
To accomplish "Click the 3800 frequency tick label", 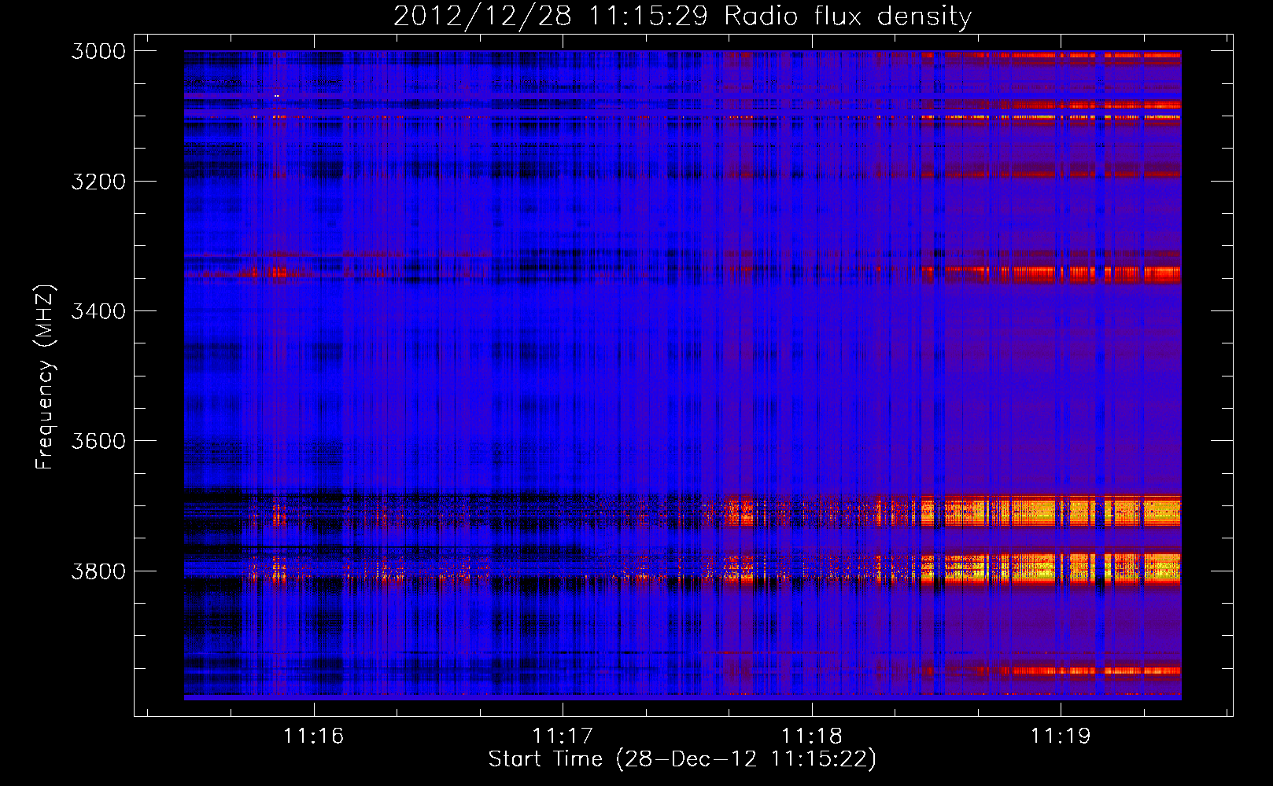I will 98,571.
